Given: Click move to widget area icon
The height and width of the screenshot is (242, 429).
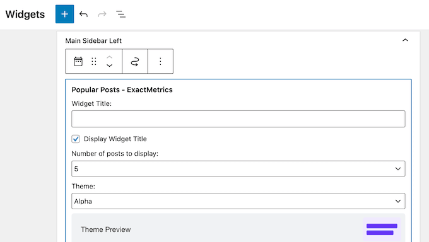Looking at the screenshot, I should point(135,61).
